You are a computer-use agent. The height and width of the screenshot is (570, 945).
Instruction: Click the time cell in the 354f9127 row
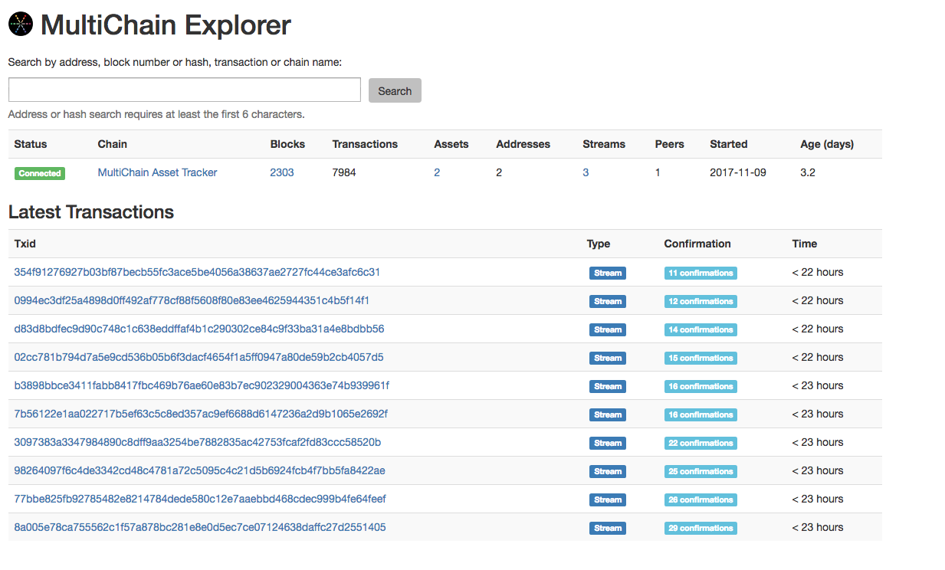click(x=818, y=272)
